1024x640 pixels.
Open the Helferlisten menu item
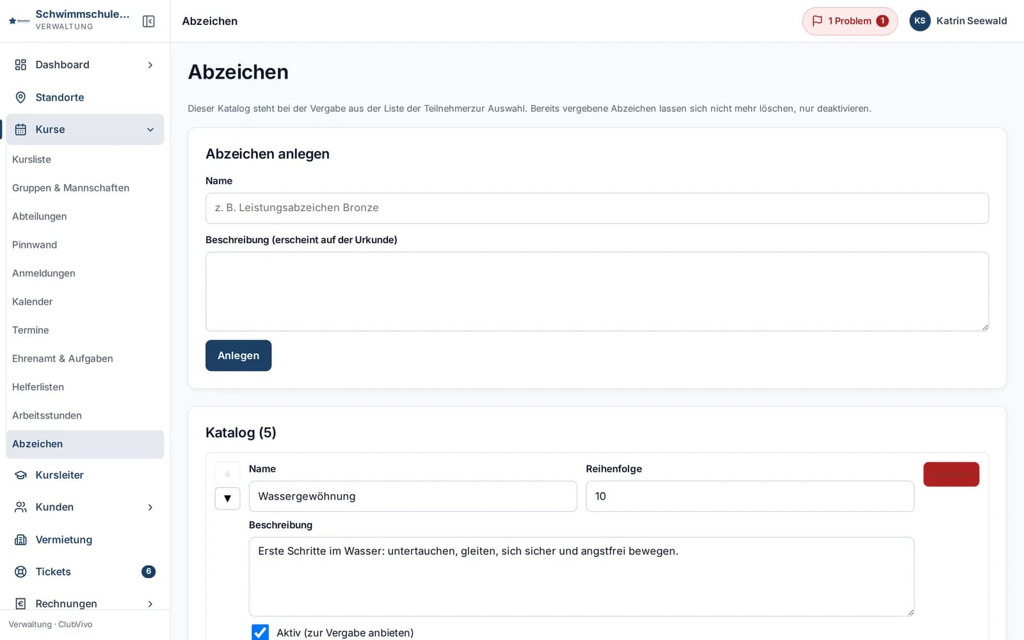coord(84,387)
